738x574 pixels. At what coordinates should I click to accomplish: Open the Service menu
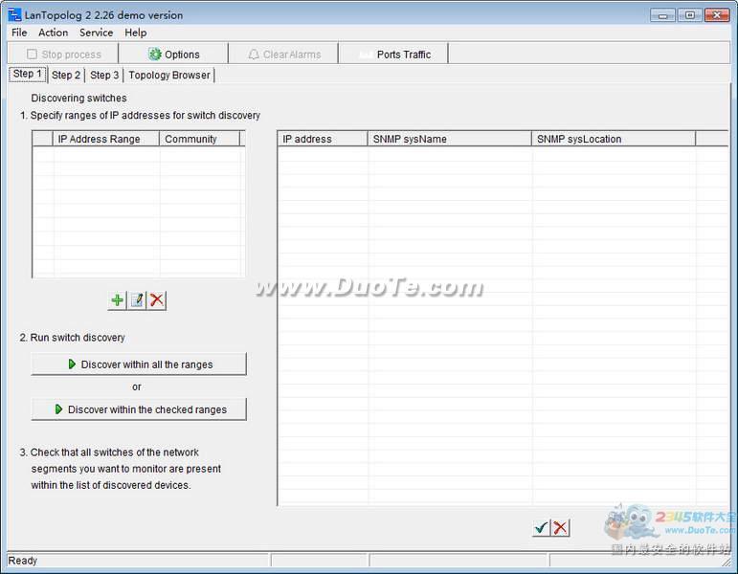click(x=96, y=33)
